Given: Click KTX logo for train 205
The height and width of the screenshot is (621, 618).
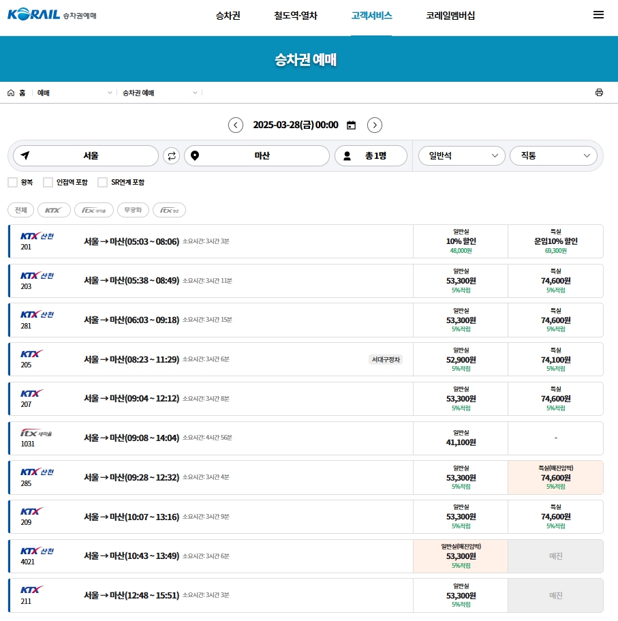Looking at the screenshot, I should [31, 354].
